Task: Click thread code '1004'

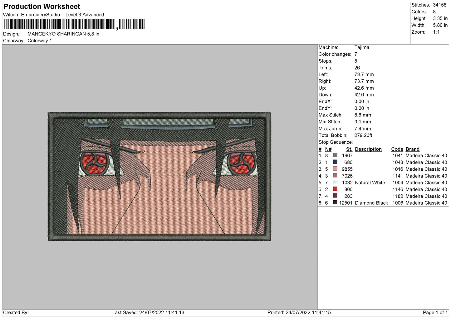Action: click(x=398, y=183)
